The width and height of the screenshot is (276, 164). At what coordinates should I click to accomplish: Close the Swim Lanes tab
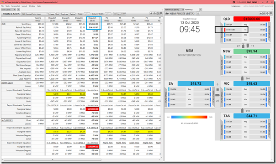15,10
